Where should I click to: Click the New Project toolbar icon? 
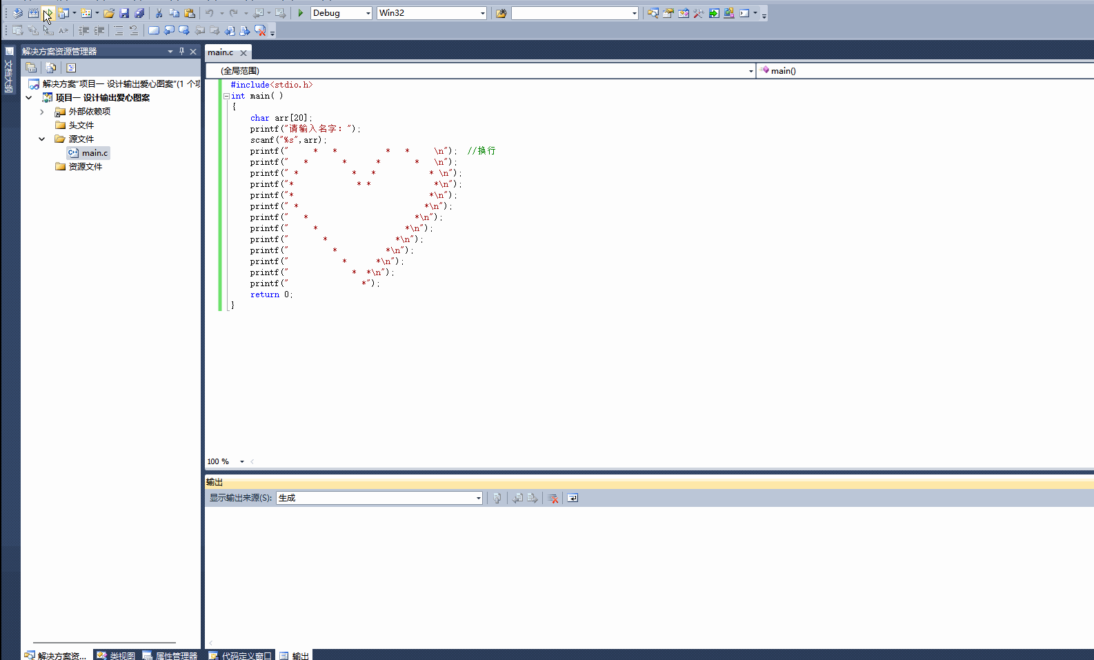pos(63,13)
